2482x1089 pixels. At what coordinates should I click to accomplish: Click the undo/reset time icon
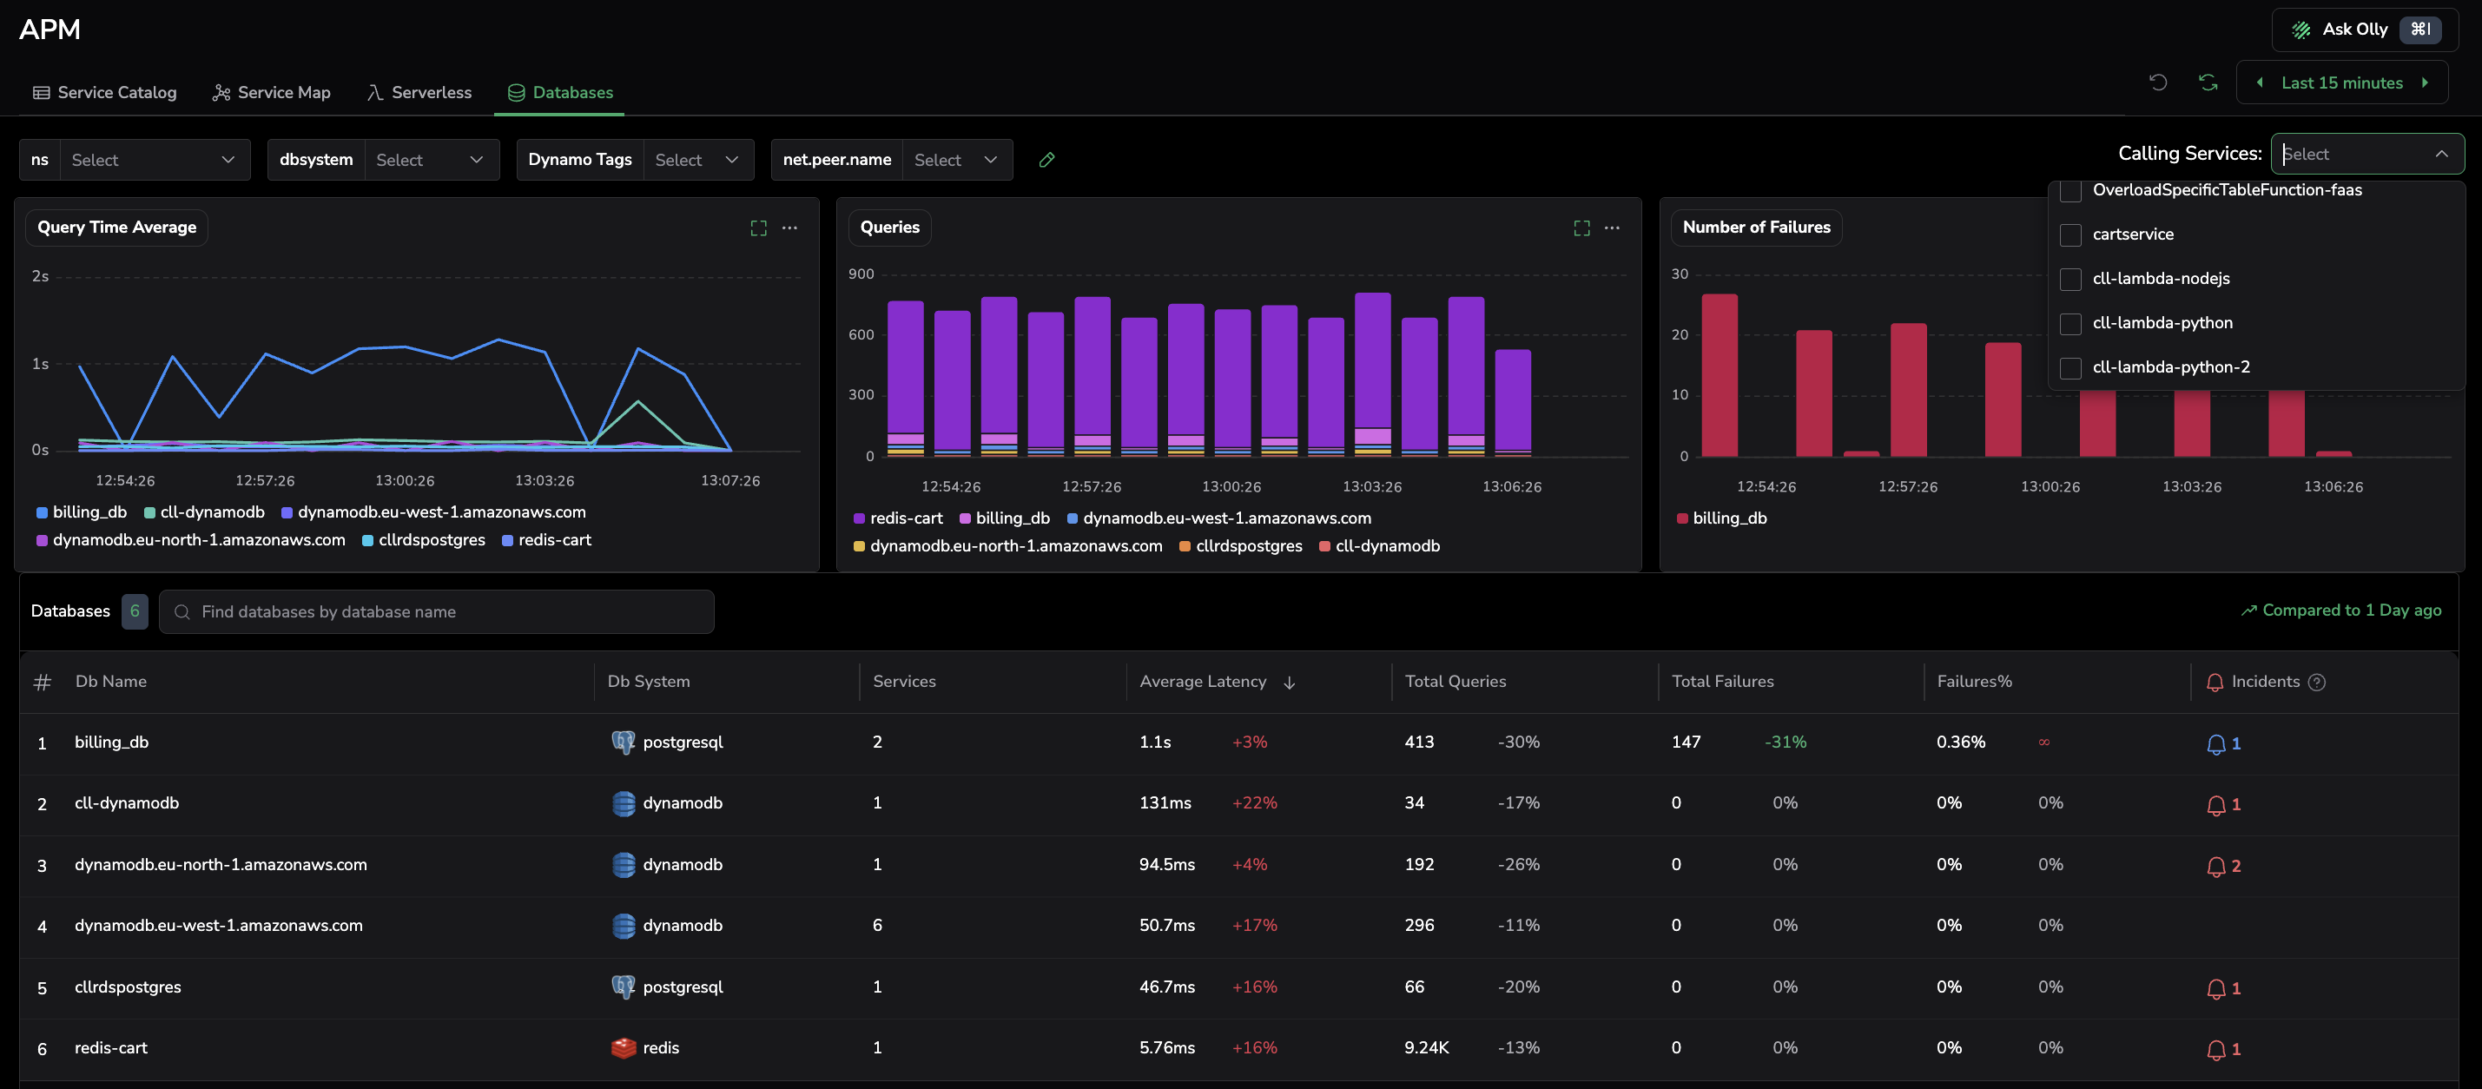(2158, 82)
